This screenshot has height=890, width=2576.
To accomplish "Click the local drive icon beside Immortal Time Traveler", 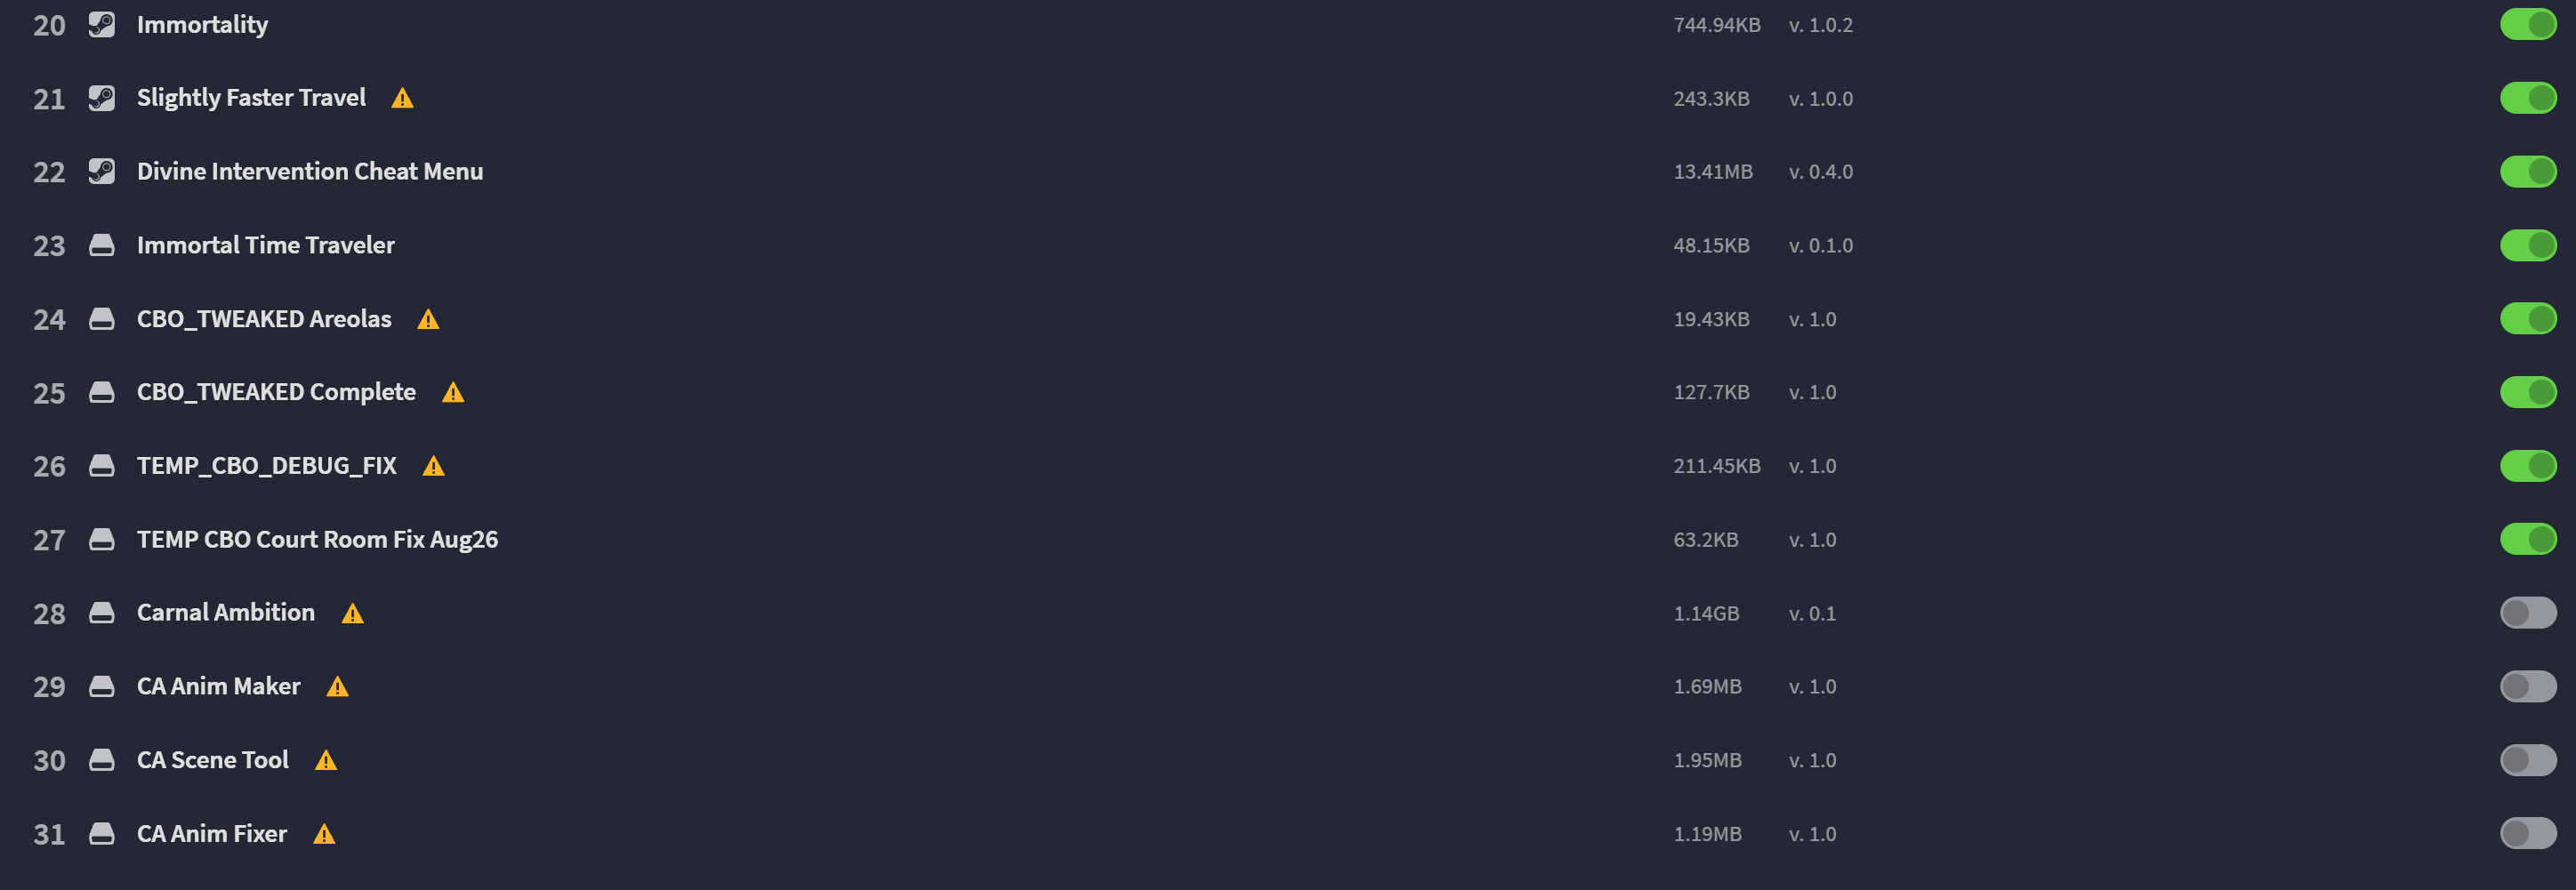I will [101, 245].
